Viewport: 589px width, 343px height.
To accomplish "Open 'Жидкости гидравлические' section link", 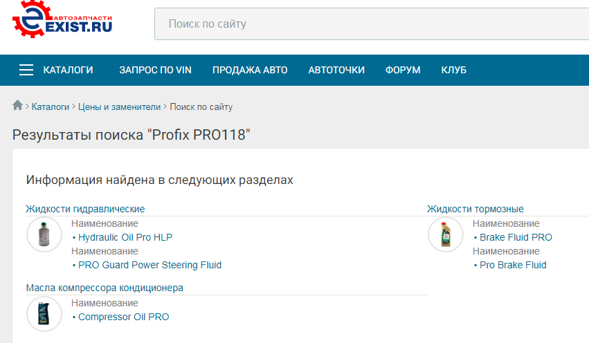I will click(x=85, y=209).
